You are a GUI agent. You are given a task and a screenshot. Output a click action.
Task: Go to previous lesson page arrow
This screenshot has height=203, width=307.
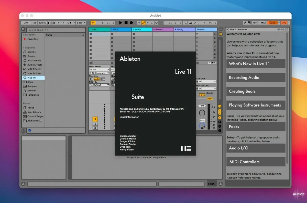click(279, 29)
